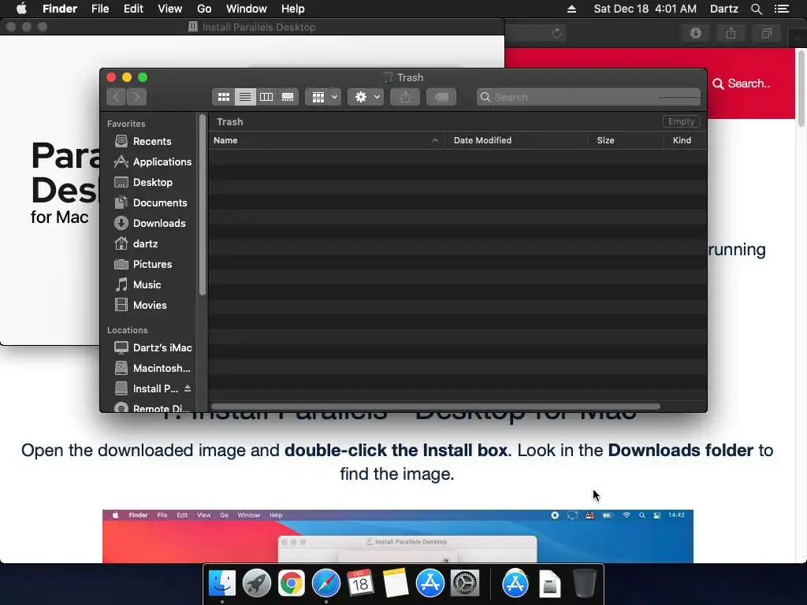Open Calendar from the Dock
Viewport: 807px width, 605px height.
click(x=360, y=584)
